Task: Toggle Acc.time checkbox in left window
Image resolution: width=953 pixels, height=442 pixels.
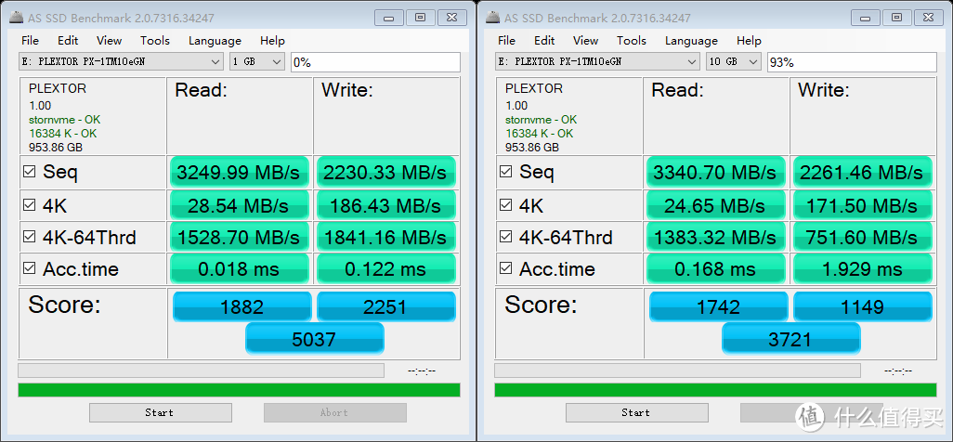Action: [29, 268]
